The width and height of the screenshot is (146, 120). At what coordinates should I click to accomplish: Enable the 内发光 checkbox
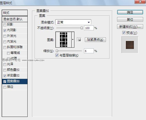click(x=5, y=42)
